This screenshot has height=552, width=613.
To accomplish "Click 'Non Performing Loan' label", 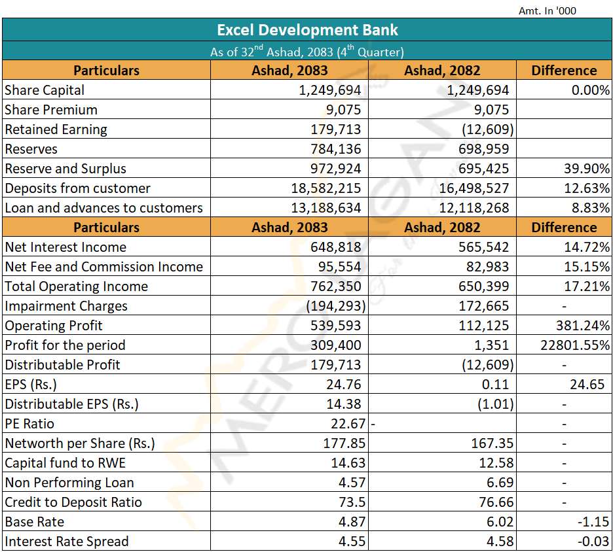I will click(69, 483).
